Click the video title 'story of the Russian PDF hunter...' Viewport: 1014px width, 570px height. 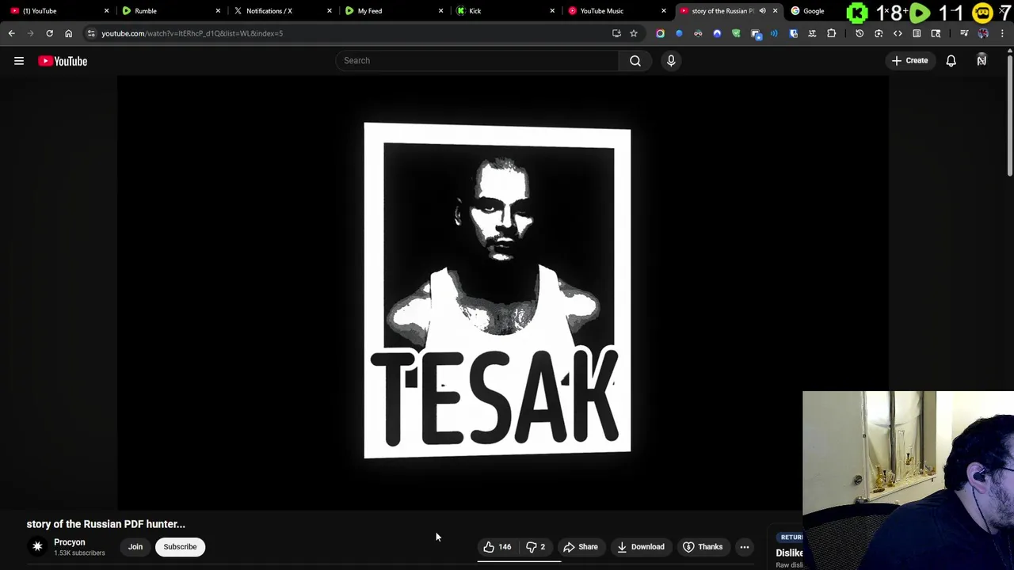[106, 524]
